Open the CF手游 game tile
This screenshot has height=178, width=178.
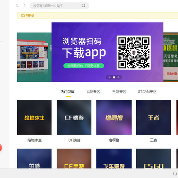click(x=74, y=159)
